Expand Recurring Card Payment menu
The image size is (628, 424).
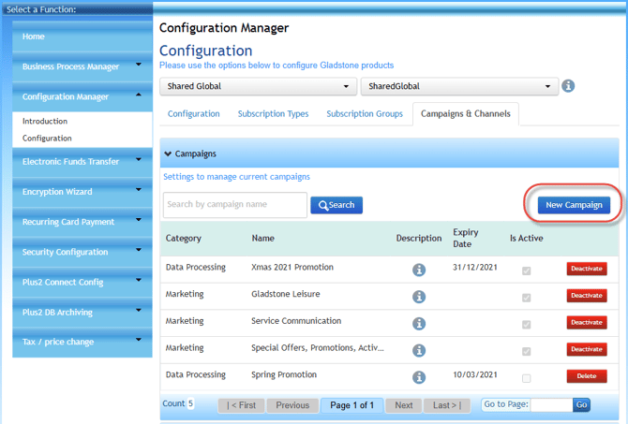82,222
